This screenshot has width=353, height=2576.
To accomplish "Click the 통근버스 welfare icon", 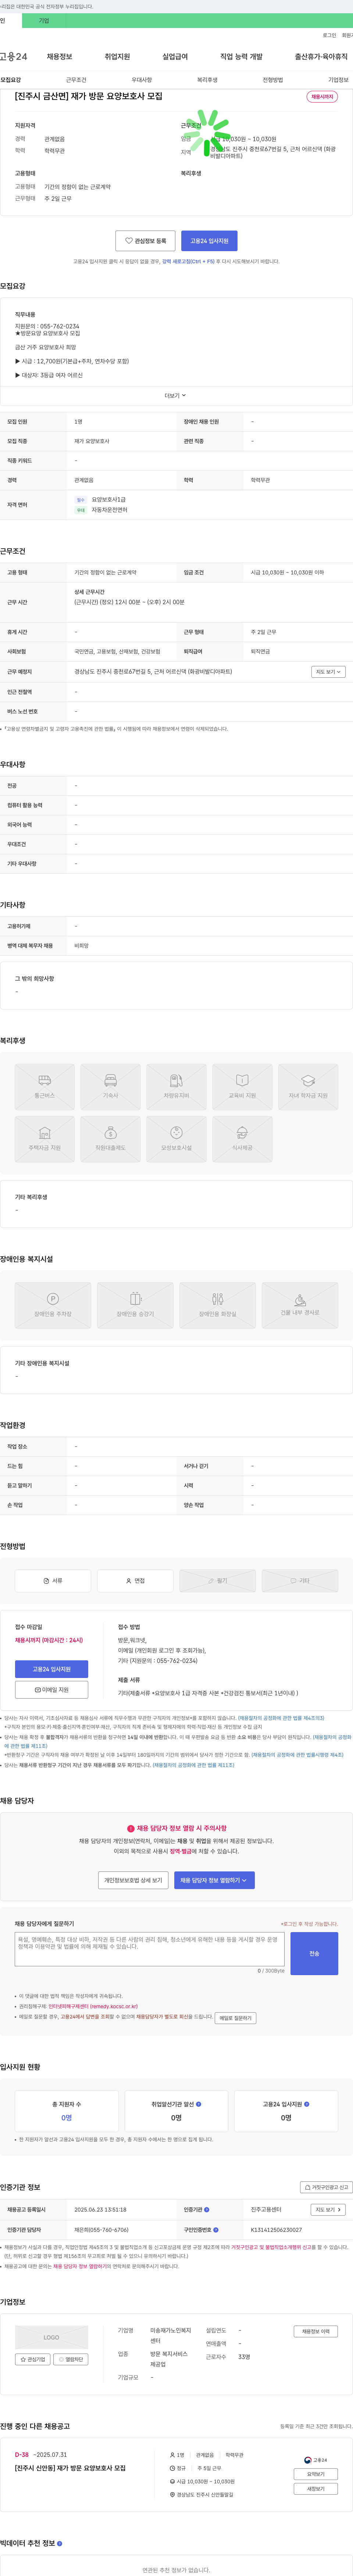I will click(45, 1087).
